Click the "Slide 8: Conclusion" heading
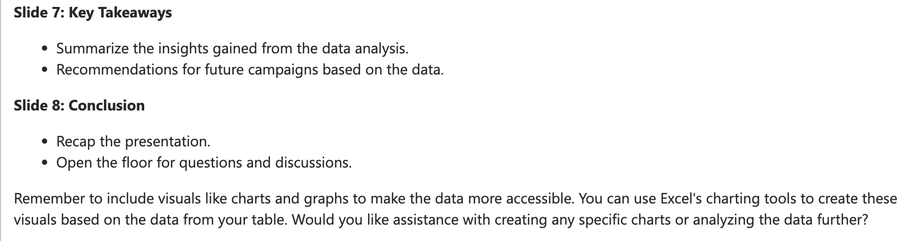This screenshot has width=912, height=241. [x=79, y=106]
